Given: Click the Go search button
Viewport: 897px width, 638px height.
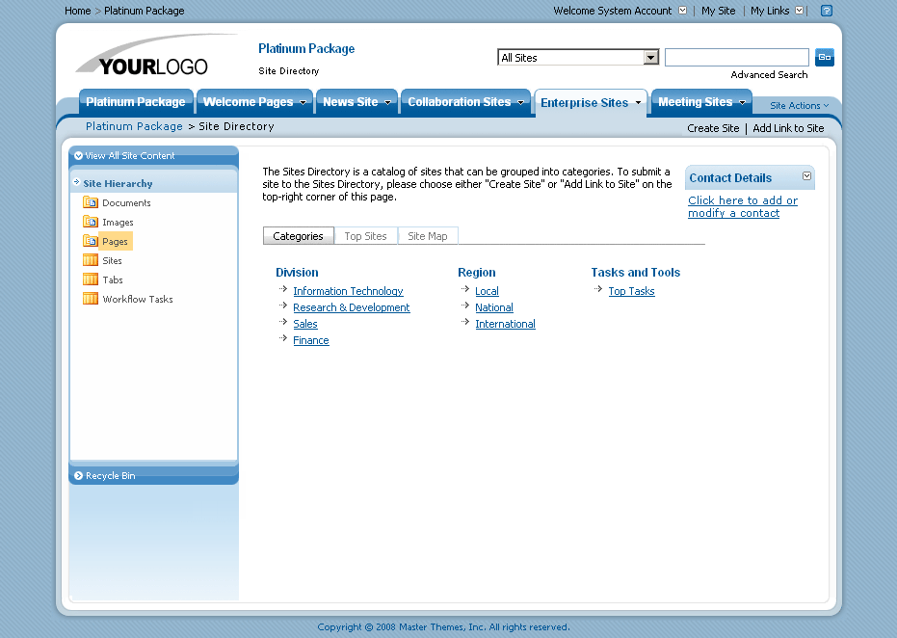Looking at the screenshot, I should [824, 57].
